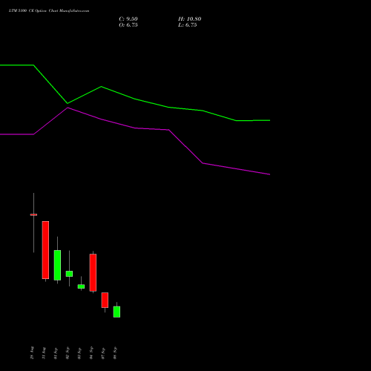Image resolution: width=371 pixels, height=371 pixels.
Task: Click the chart title text at top left
Action: [49, 10]
